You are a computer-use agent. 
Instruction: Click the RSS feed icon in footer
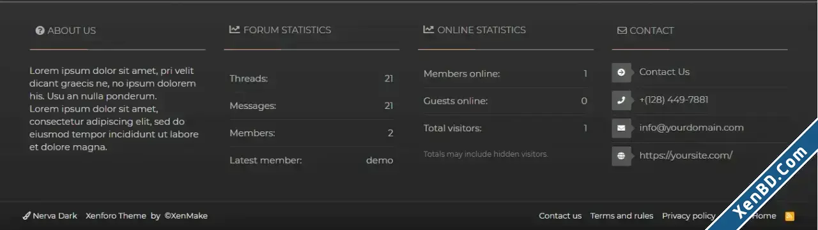coord(790,216)
